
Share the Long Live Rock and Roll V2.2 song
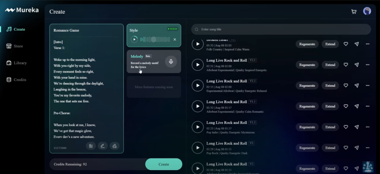357,86
